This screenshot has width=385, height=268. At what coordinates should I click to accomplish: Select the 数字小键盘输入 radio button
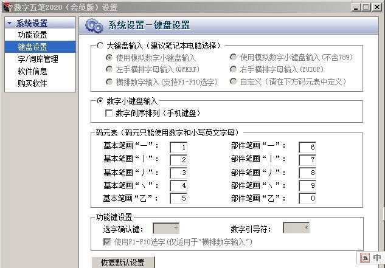point(100,101)
